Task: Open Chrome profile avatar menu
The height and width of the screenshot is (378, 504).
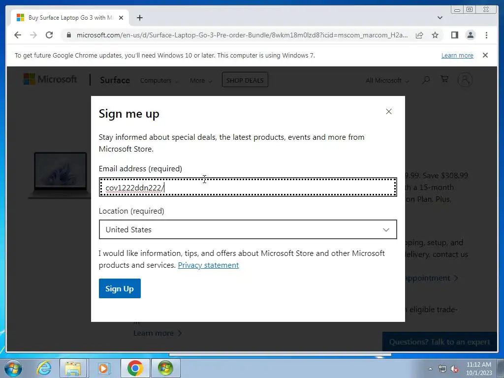Action: pyautogui.click(x=470, y=35)
